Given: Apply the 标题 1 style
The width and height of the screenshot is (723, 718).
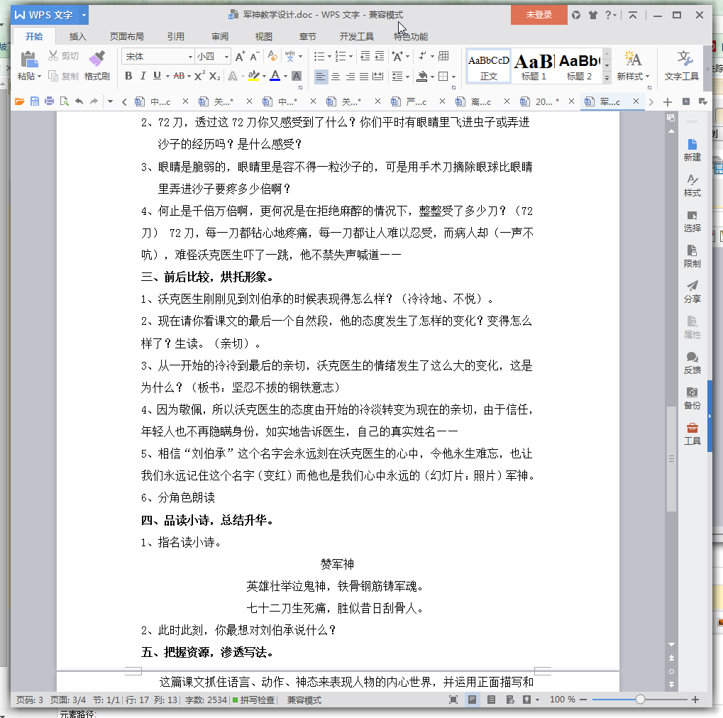Looking at the screenshot, I should click(x=534, y=67).
